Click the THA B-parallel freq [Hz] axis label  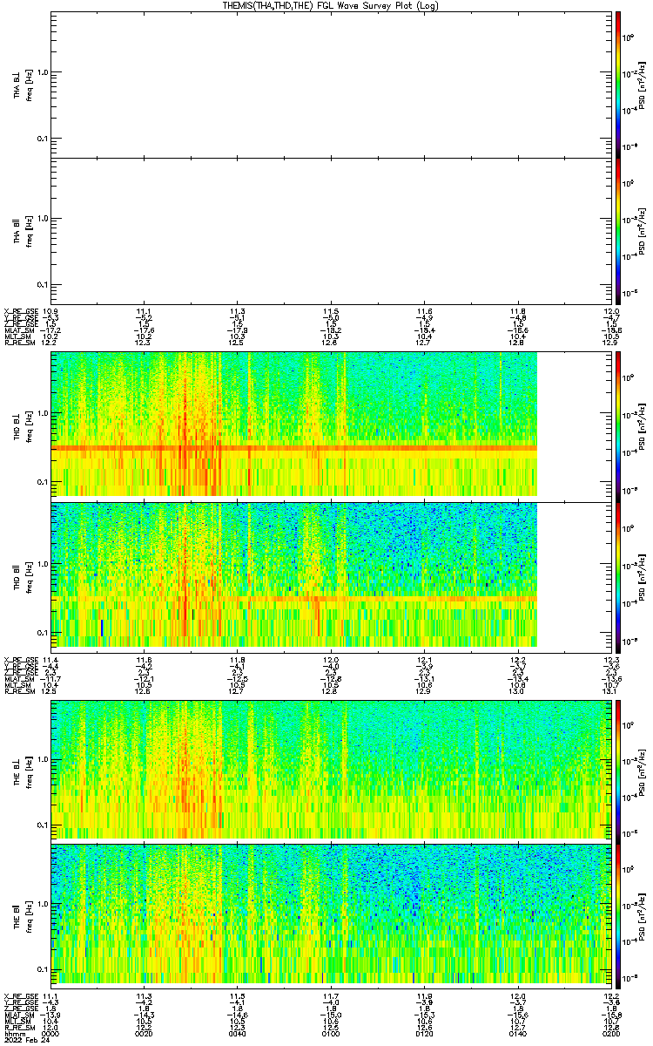(x=29, y=231)
